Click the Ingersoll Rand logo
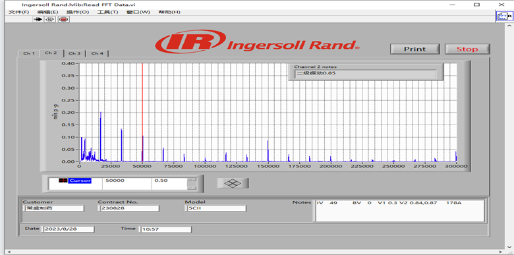 pyautogui.click(x=257, y=42)
